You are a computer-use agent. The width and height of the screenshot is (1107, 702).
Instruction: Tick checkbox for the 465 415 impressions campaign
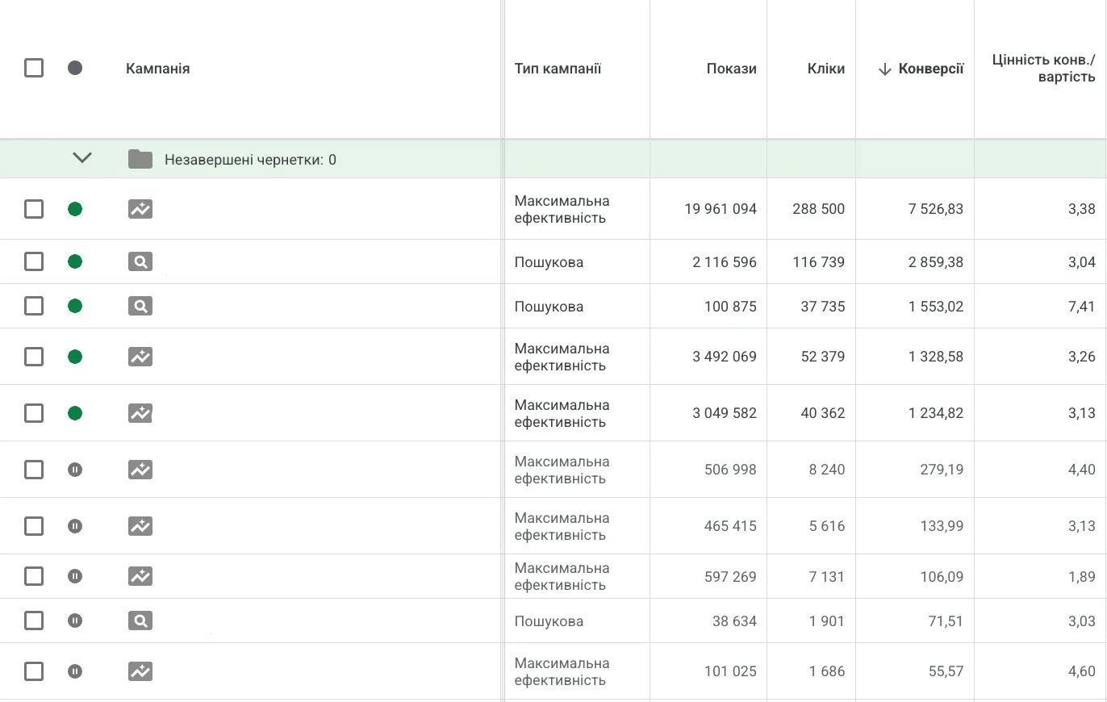point(34,526)
